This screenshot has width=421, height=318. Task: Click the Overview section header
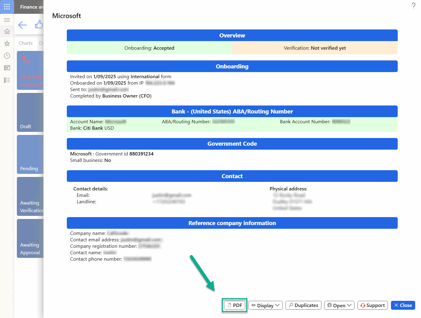tap(232, 35)
